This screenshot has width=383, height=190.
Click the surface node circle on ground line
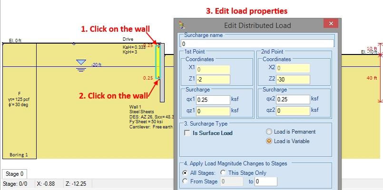[x=74, y=44]
